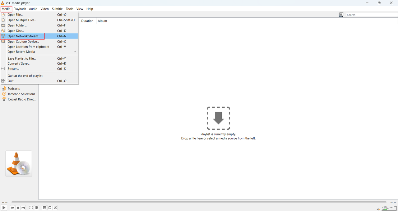Choose Open Location from clipboard
The height and width of the screenshot is (211, 398).
pos(39,47)
